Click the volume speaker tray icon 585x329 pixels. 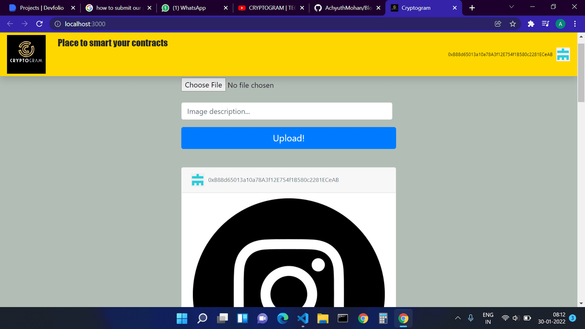516,318
